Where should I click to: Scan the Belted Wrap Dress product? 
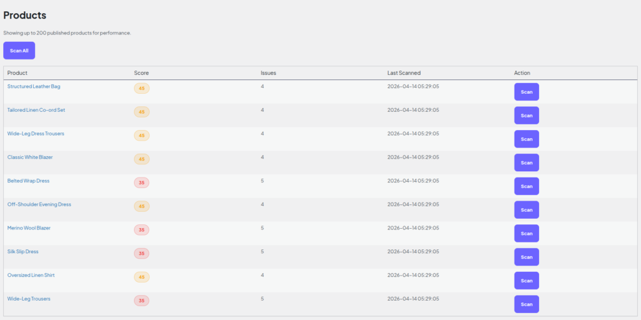526,186
